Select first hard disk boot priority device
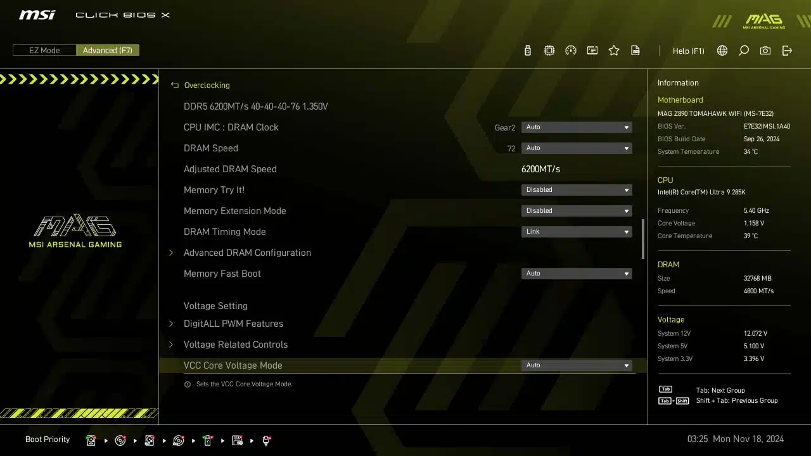Screen dimensions: 811x456 coord(91,440)
